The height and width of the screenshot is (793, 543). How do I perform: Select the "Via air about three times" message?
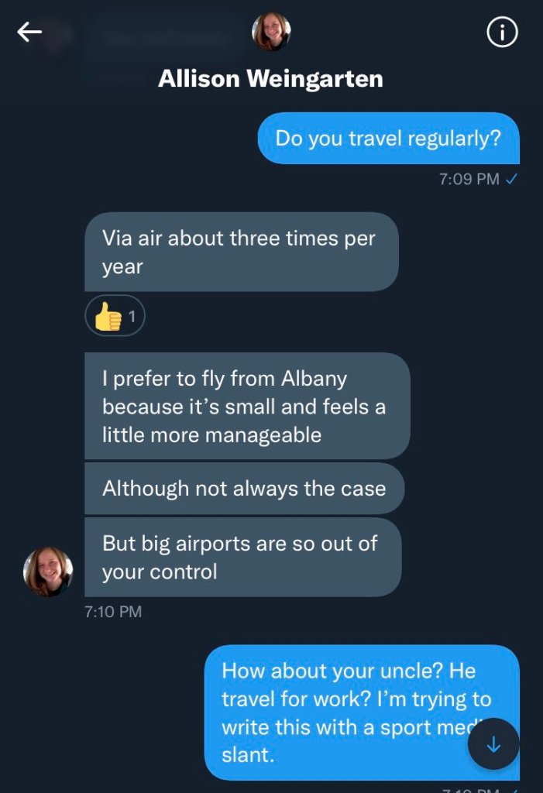241,252
